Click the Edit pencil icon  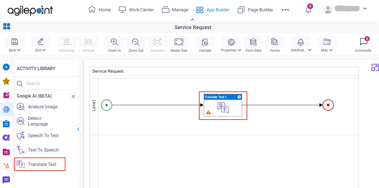[x=41, y=42]
